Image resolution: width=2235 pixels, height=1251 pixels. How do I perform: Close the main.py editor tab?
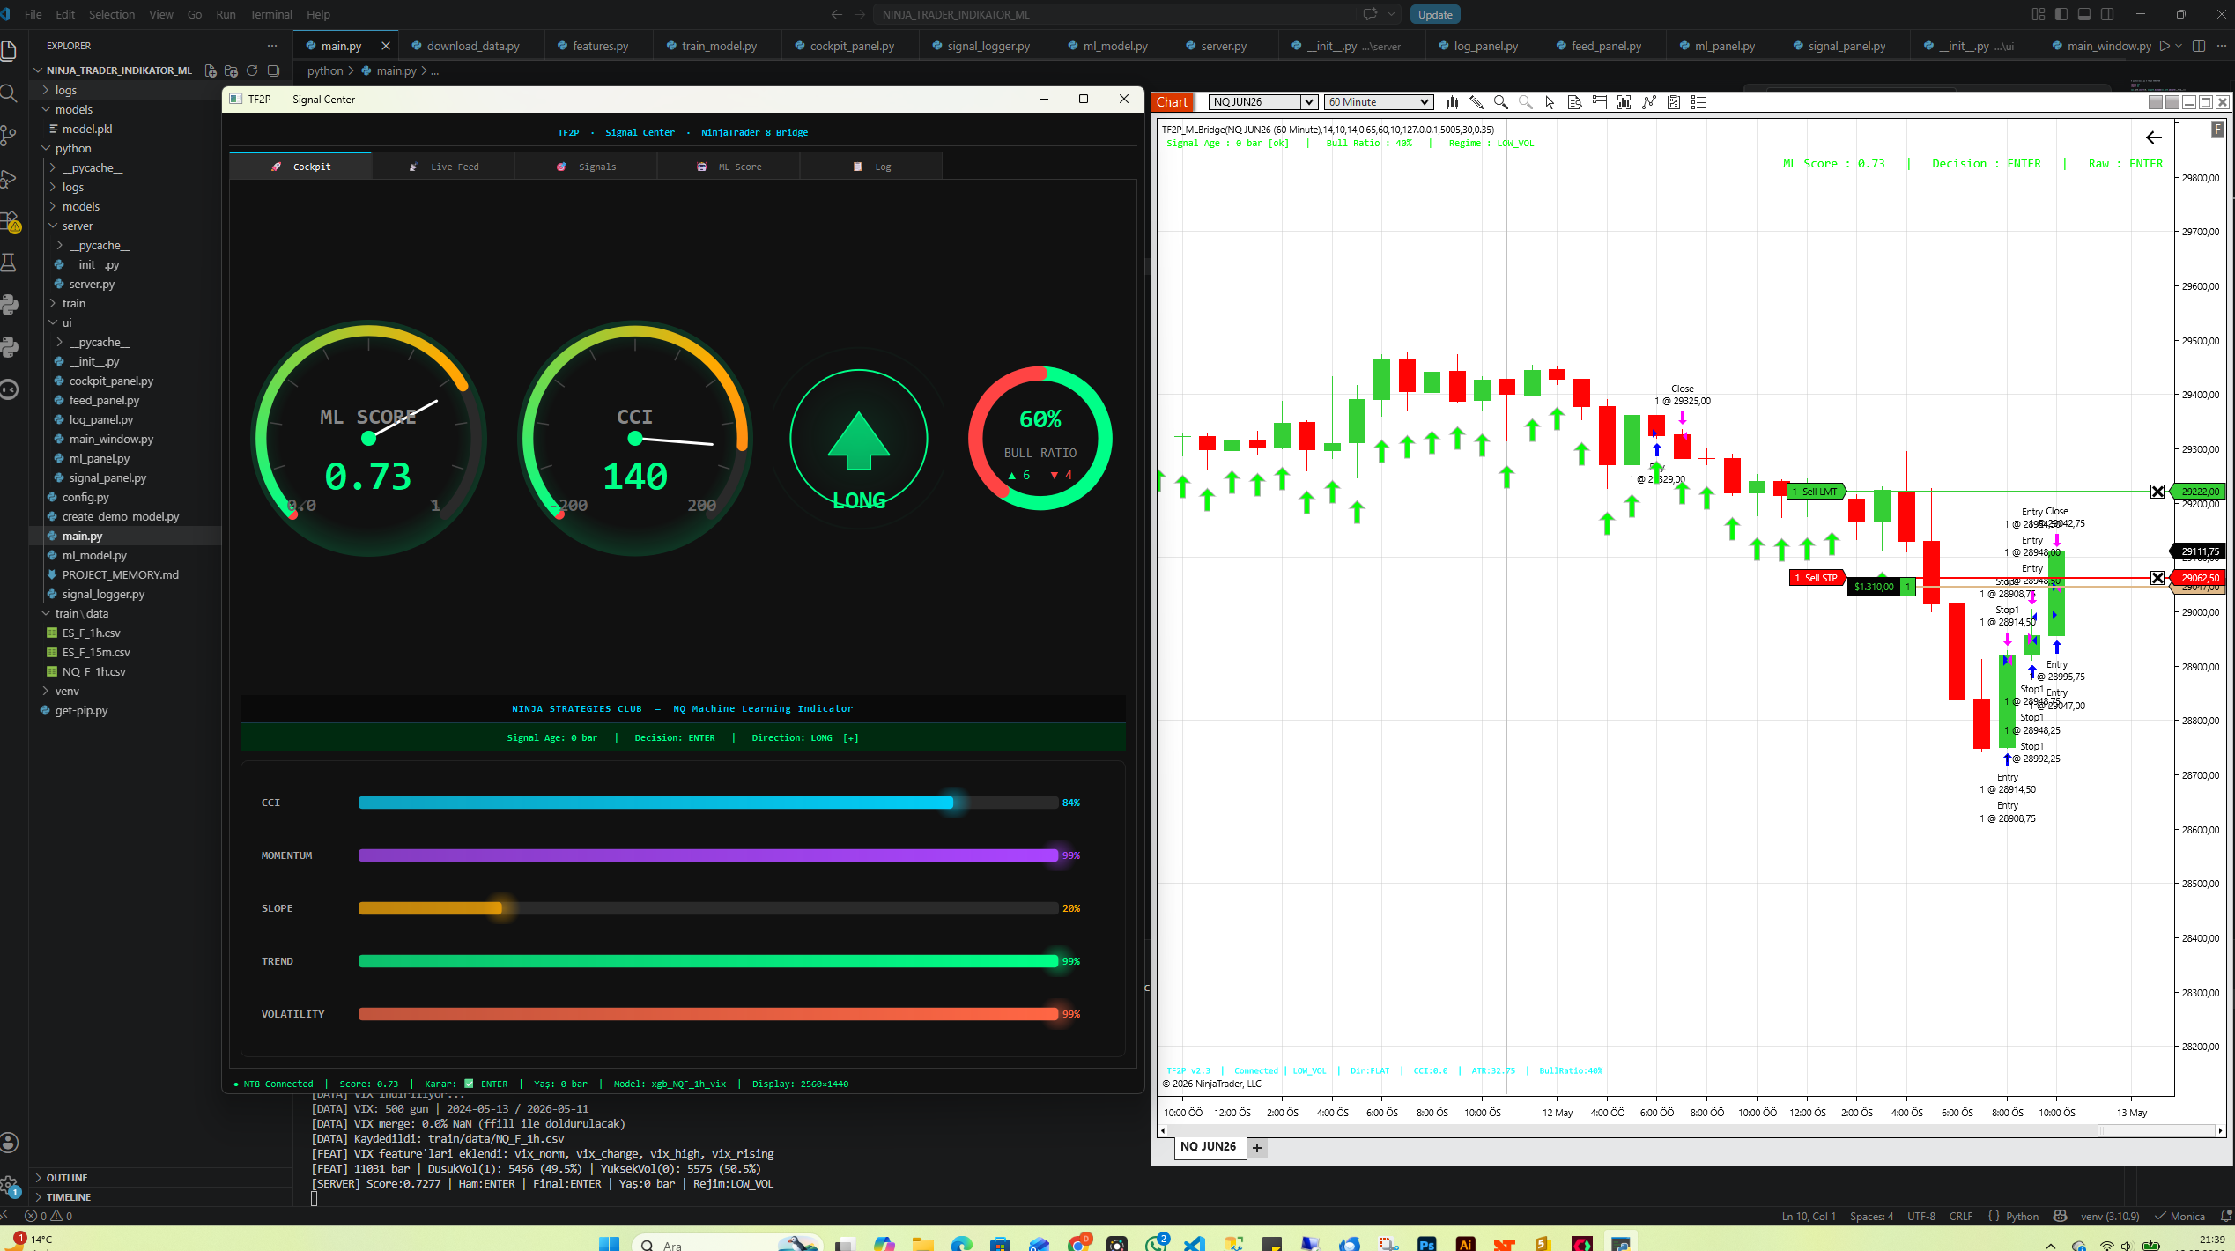pyautogui.click(x=385, y=46)
